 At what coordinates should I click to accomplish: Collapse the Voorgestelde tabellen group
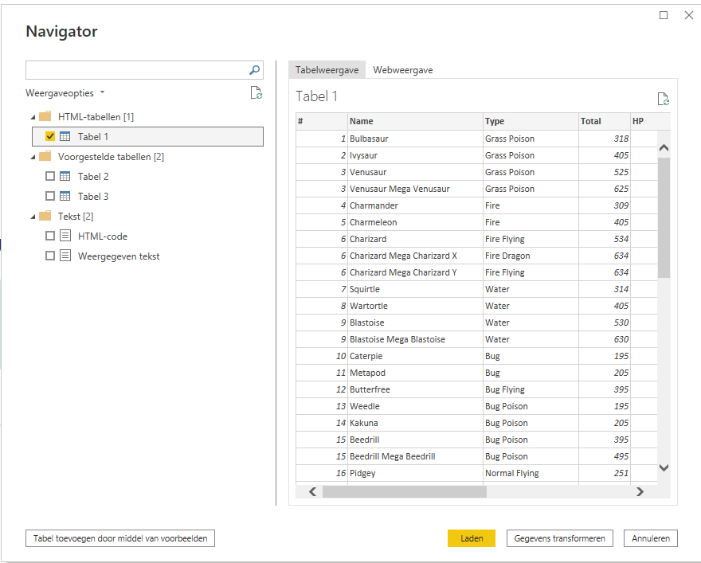pyautogui.click(x=33, y=157)
